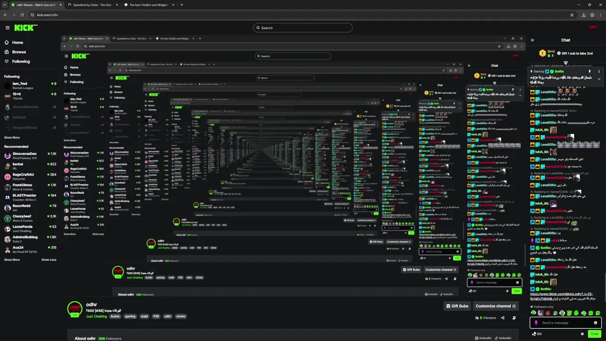Open the Just Chatting category link
Viewport: 606px width, 341px height.
[x=97, y=316]
